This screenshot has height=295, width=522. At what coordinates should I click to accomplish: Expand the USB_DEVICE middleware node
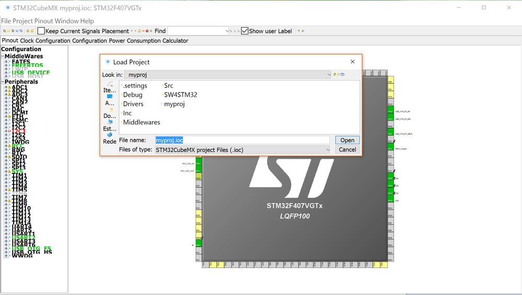click(6, 73)
